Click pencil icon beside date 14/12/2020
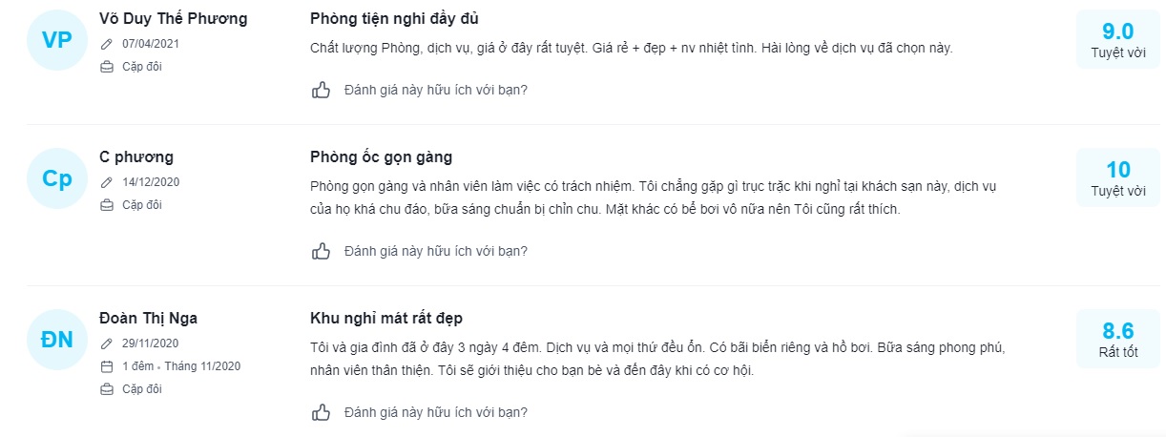Viewport: 1166px width, 437px height. pyautogui.click(x=107, y=182)
